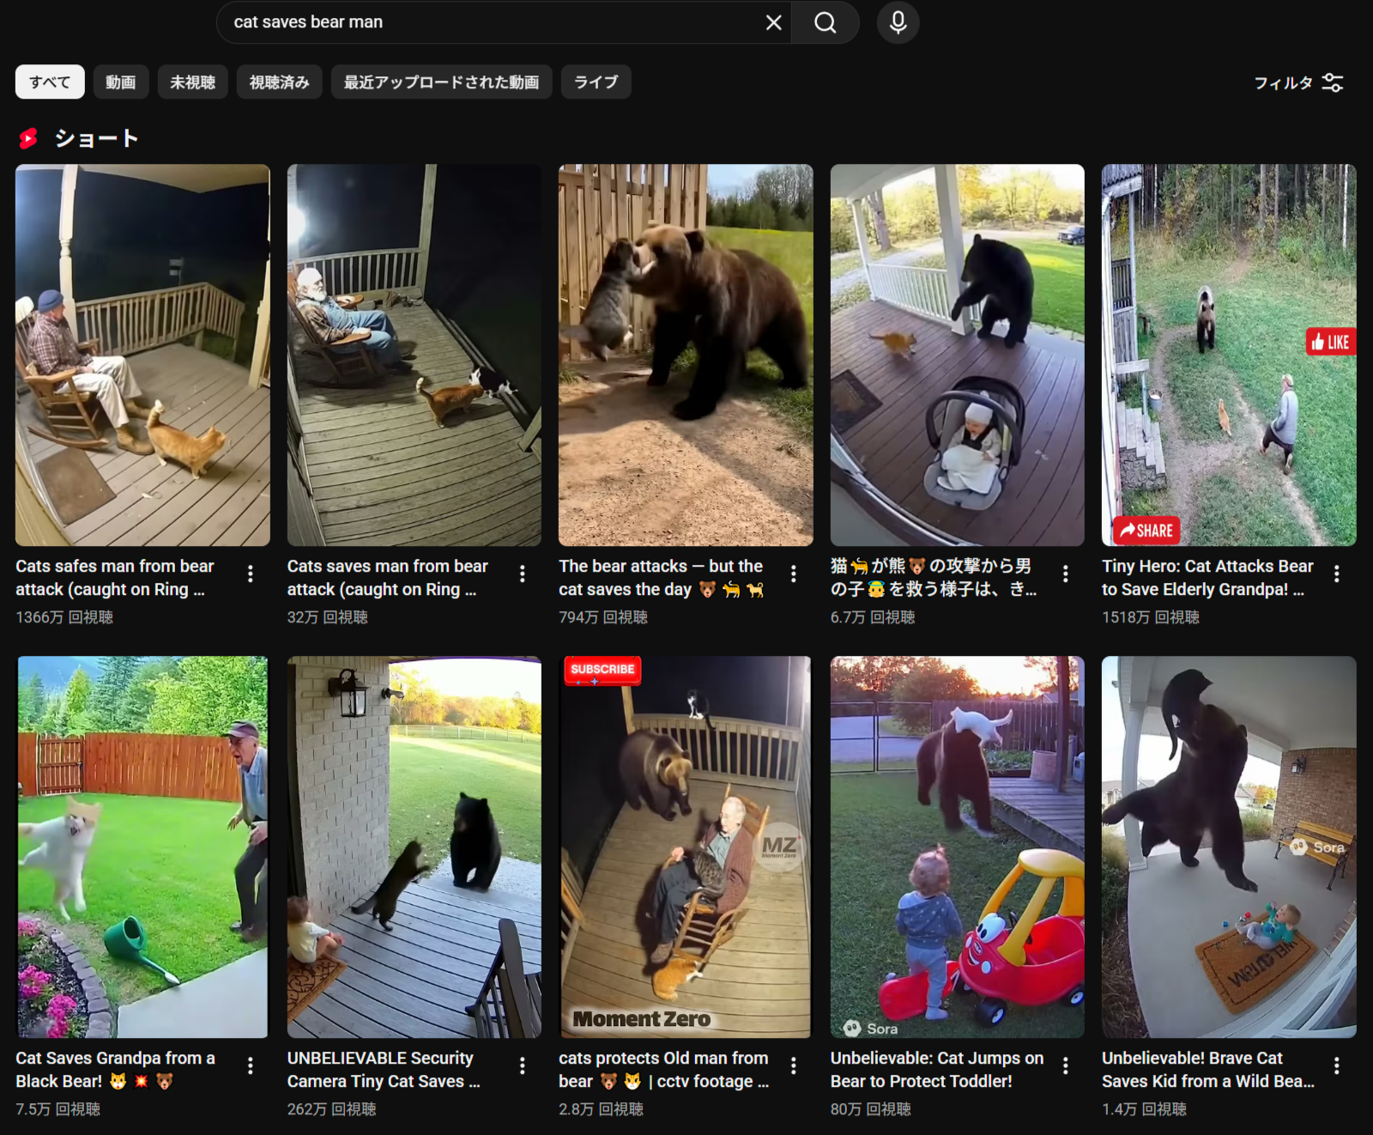Click into the 'cat saves bear man' search field

[489, 22]
